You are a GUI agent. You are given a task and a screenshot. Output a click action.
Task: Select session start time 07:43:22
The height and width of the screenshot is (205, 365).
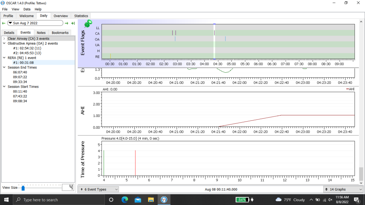click(x=20, y=97)
